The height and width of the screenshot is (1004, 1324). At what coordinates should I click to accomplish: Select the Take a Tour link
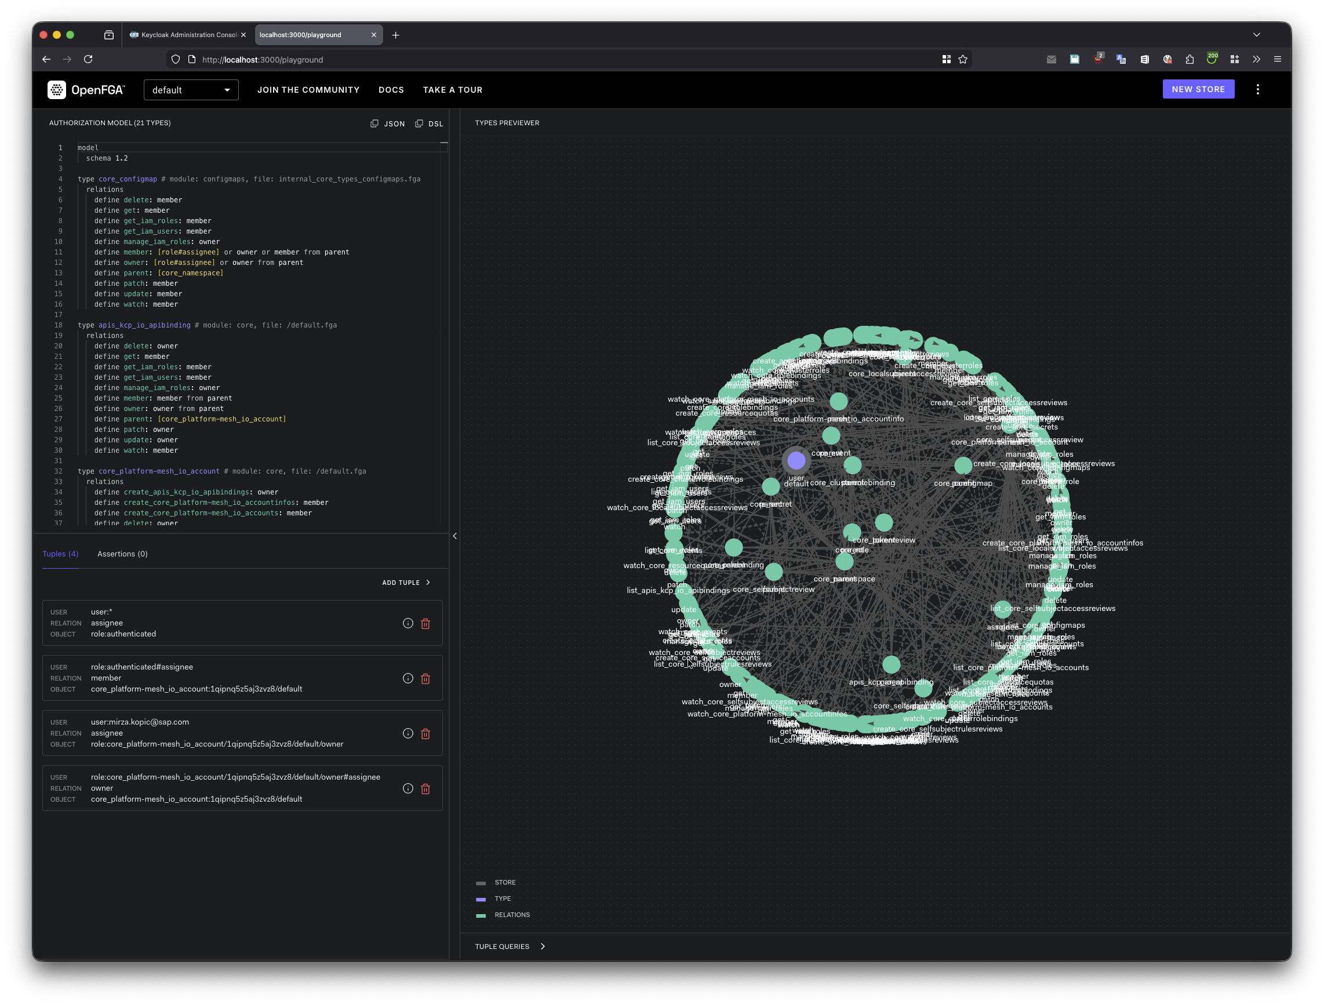click(x=453, y=89)
